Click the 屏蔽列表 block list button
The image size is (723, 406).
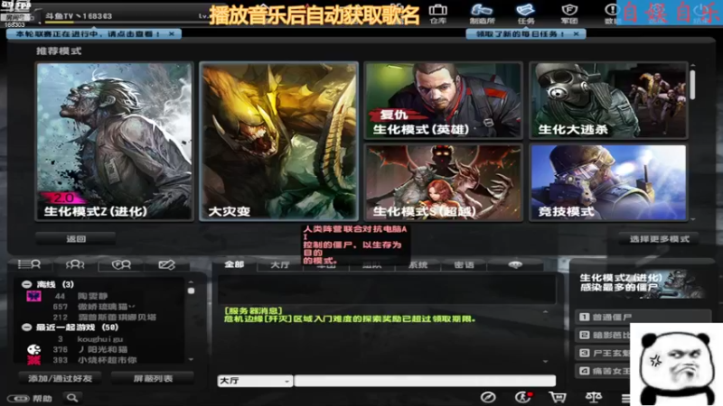[153, 378]
